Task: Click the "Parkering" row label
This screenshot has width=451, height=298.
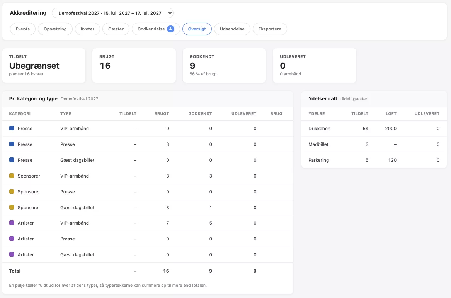Action: point(319,160)
